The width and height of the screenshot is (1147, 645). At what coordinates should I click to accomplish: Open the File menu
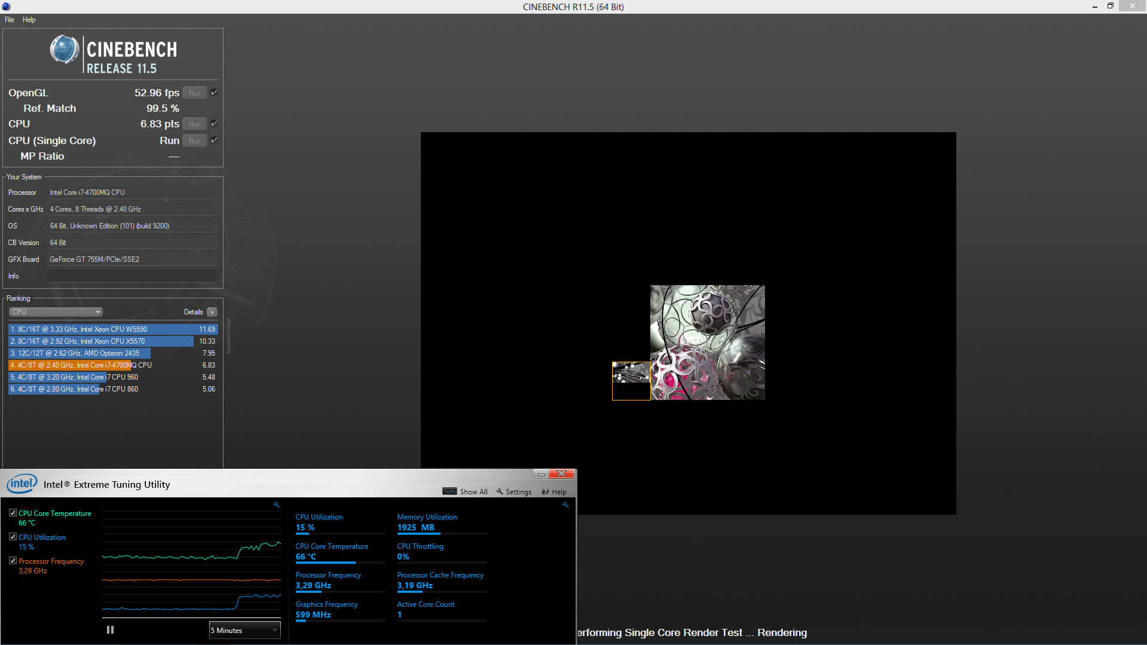click(x=9, y=20)
